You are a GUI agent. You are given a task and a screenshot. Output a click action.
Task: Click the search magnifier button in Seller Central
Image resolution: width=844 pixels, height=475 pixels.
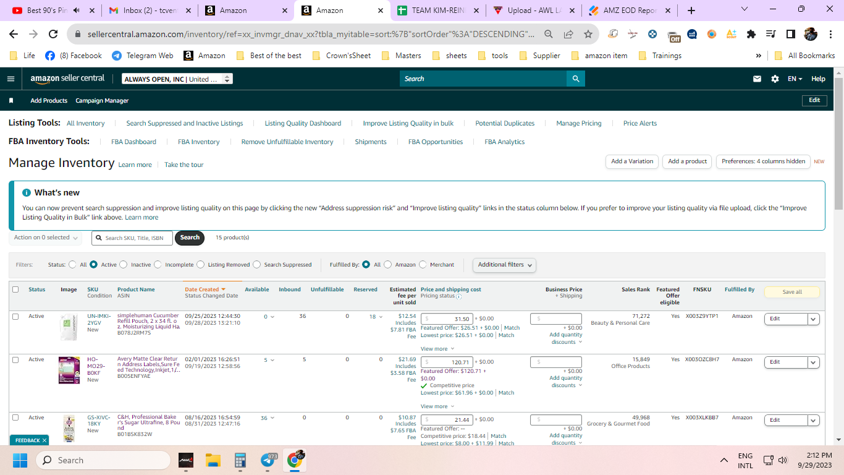(576, 79)
